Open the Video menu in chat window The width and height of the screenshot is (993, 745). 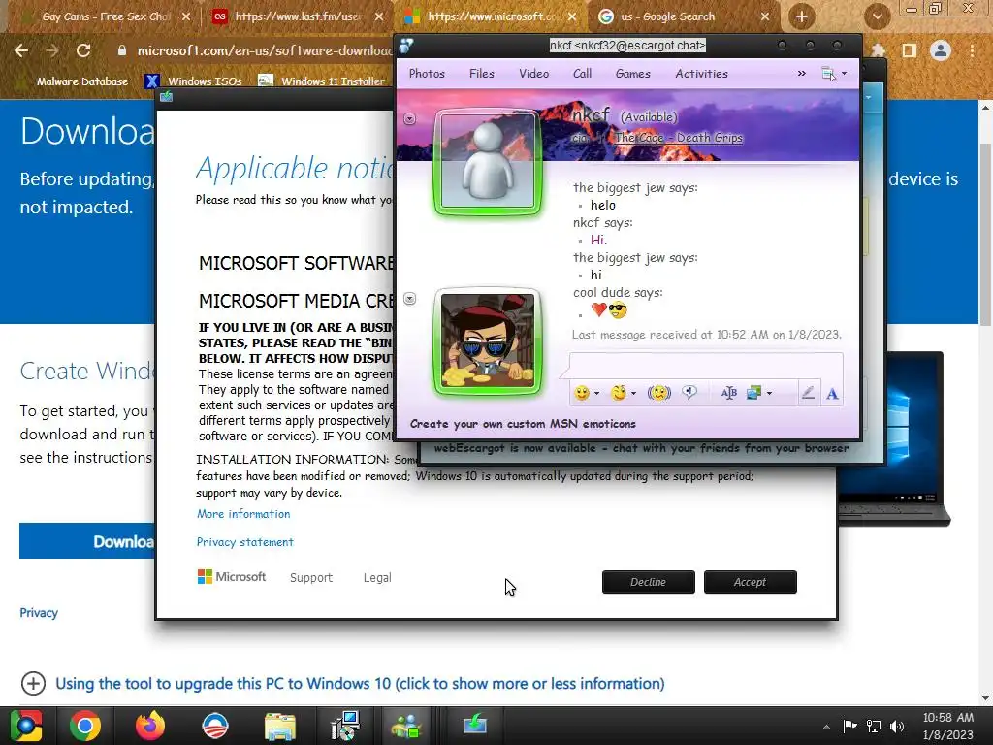pos(534,74)
